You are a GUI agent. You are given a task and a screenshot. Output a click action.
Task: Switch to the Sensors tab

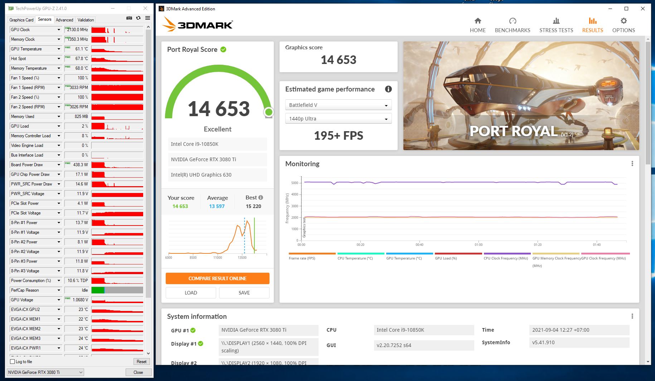[45, 20]
